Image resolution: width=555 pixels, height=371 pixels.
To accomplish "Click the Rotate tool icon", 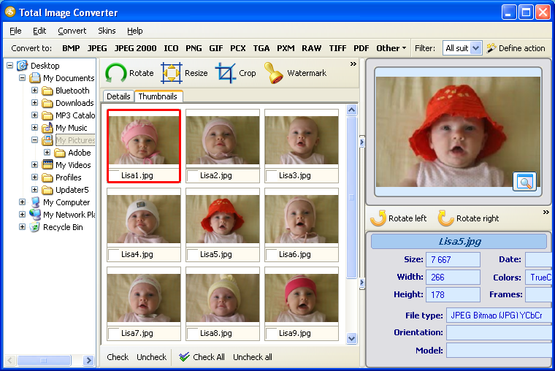I will [116, 73].
